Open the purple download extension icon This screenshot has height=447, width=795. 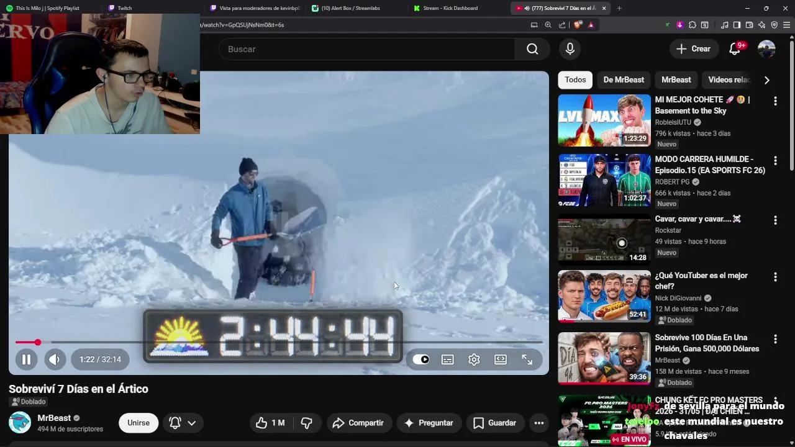pos(679,25)
